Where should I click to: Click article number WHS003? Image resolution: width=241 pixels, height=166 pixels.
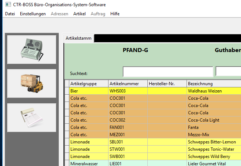tap(128, 91)
